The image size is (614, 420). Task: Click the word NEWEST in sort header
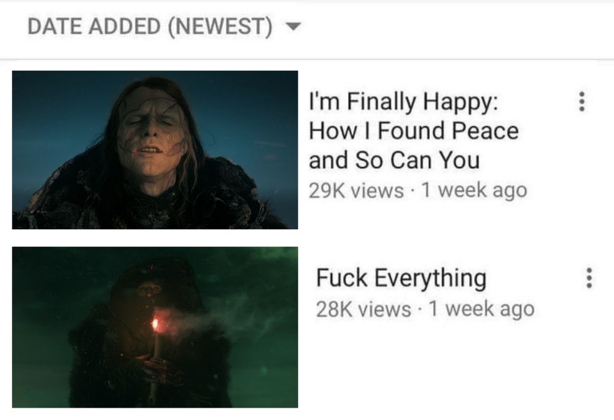[x=220, y=26]
